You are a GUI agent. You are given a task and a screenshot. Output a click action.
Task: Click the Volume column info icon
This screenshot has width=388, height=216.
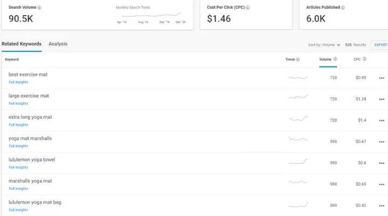pyautogui.click(x=335, y=59)
